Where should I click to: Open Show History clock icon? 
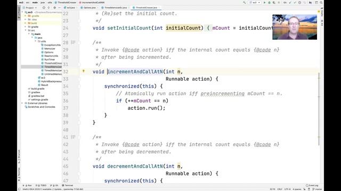[299, 3]
